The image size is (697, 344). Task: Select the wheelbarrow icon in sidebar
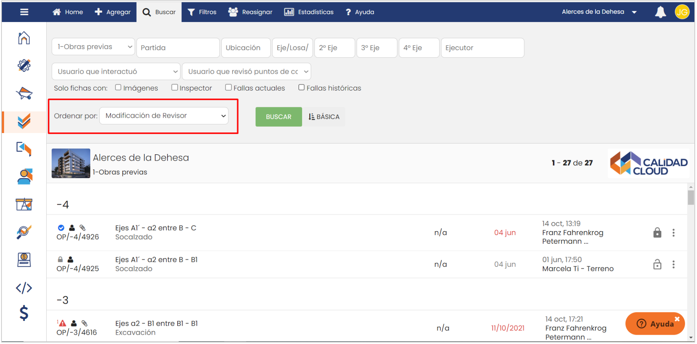coord(24,93)
